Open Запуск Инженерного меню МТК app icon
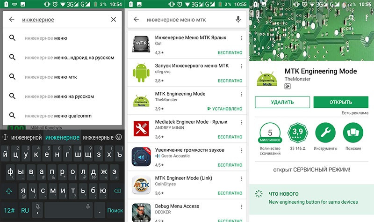This screenshot has height=222, width=374. tap(141, 73)
